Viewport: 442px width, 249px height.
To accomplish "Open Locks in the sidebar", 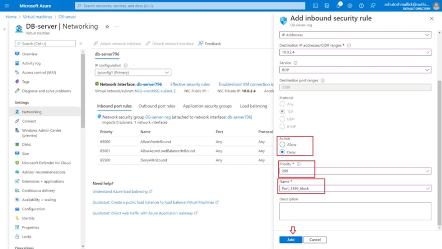I will [27, 236].
